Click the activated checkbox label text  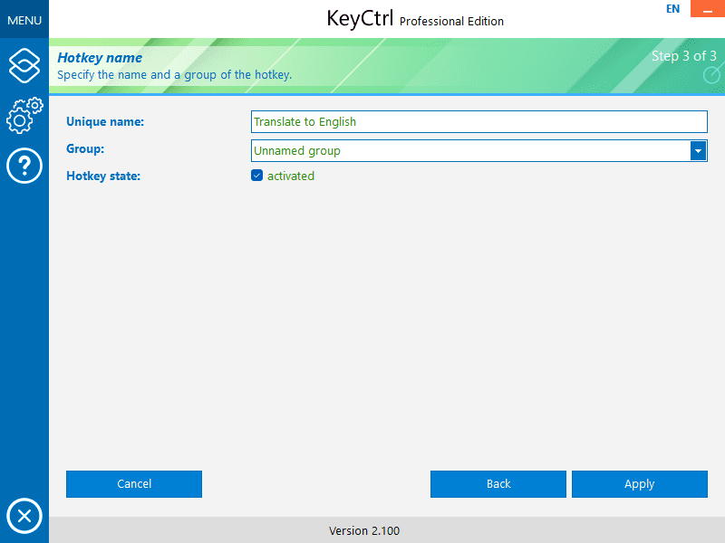click(290, 176)
